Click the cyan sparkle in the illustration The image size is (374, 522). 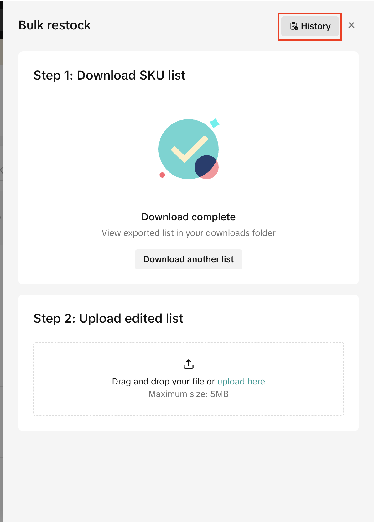tap(215, 123)
